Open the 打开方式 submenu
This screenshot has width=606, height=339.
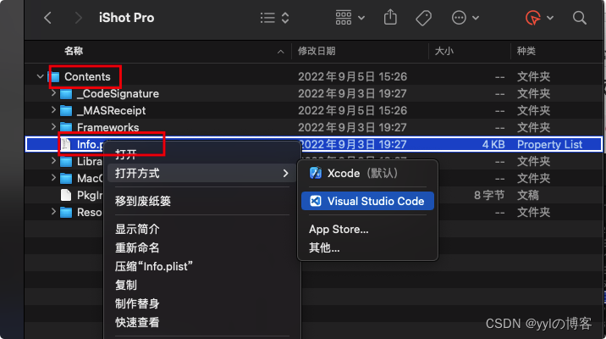click(x=202, y=173)
